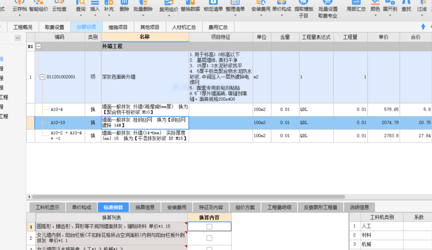
Task: Click the 批量删除 toolbar button
Action: click(x=143, y=6)
